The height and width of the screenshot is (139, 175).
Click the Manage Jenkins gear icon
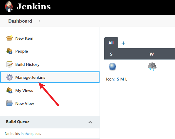[9, 77]
